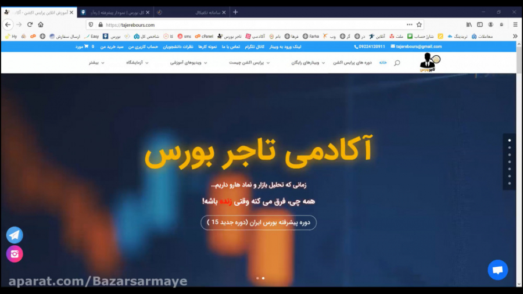This screenshot has width=523, height=294.
Task: Select the first section dot navigator
Action: click(x=509, y=141)
